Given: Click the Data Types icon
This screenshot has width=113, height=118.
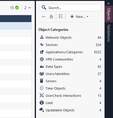Looking at the screenshot, I should pyautogui.click(x=42, y=67).
